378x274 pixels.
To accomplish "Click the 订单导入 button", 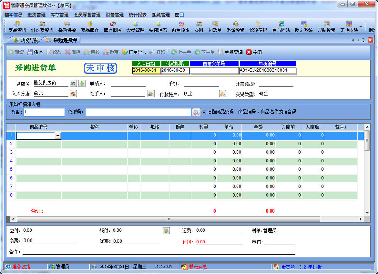I will pyautogui.click(x=134, y=52).
